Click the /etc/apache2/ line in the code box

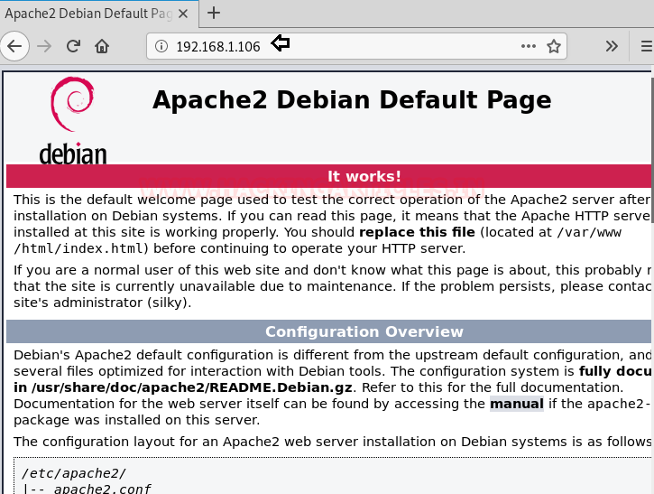click(74, 473)
